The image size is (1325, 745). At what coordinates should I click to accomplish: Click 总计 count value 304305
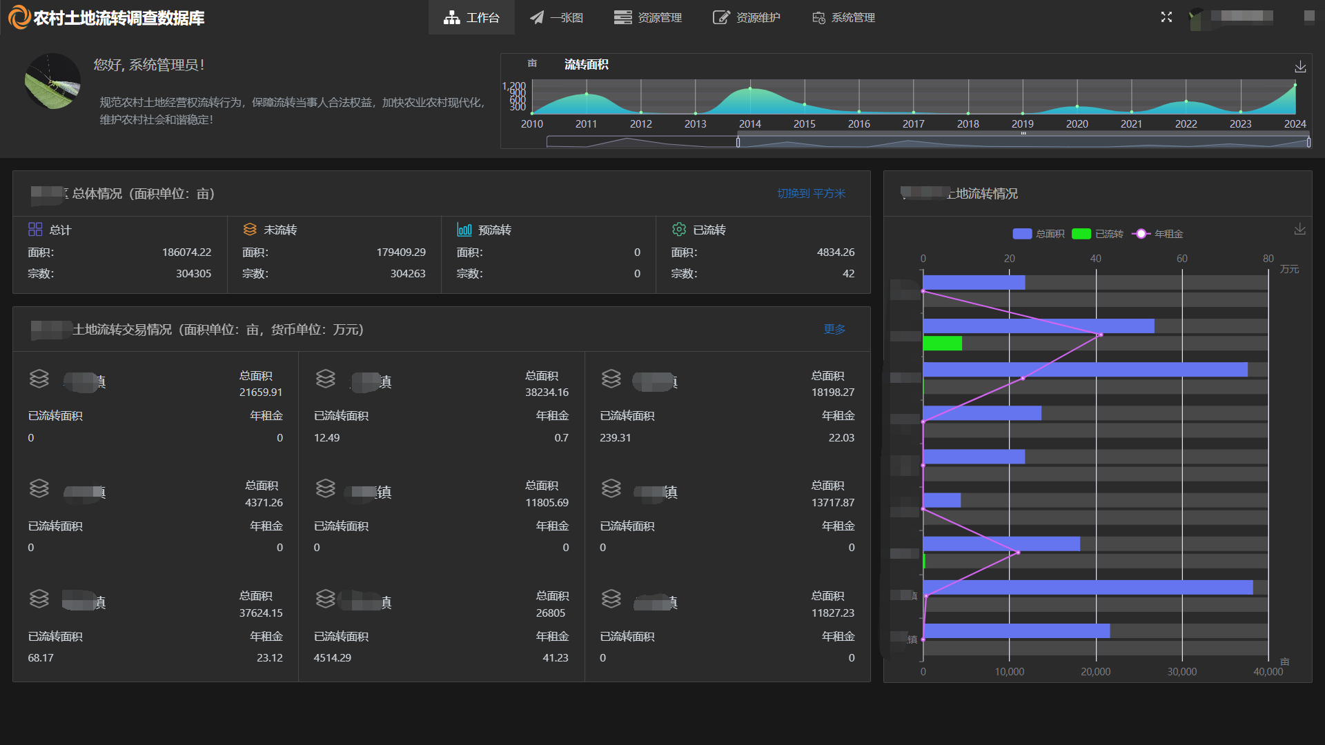click(193, 274)
